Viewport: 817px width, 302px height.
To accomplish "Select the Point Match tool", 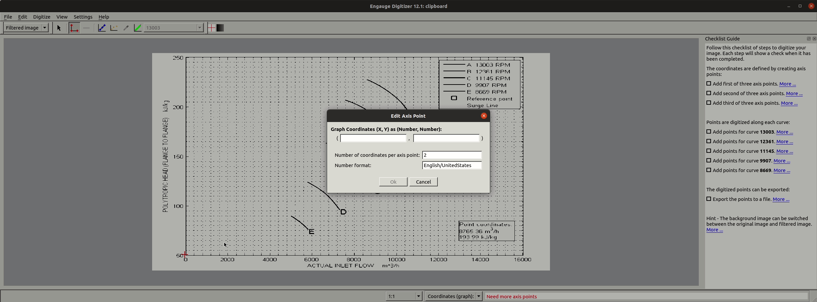I will 114,28.
